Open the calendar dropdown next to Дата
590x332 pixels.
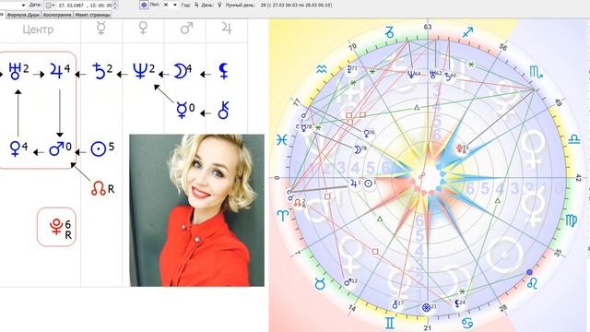click(50, 6)
